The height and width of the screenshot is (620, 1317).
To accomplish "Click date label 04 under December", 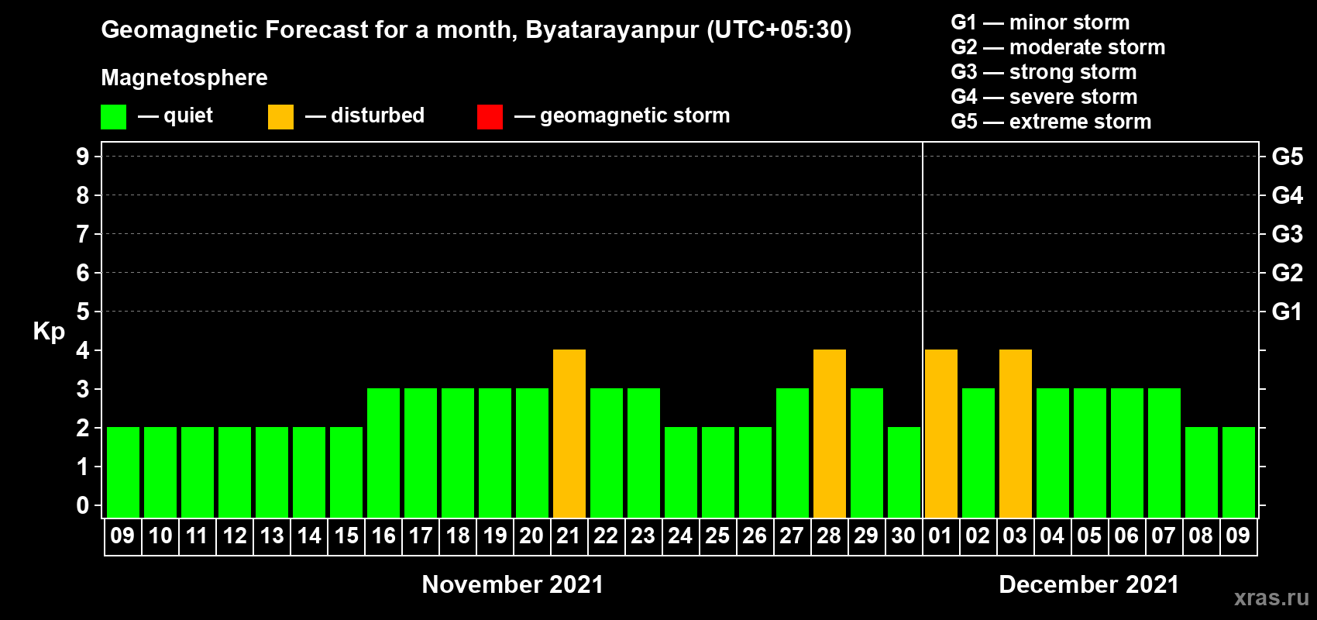I will click(x=1052, y=536).
